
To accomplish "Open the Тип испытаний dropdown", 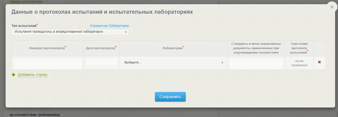I will [70, 32].
